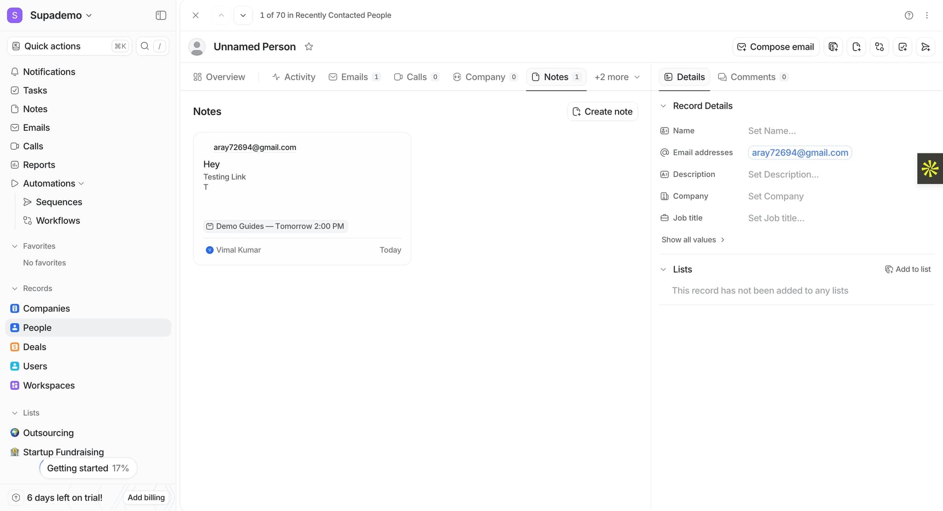Screen dimensions: 943x511
Task: Click the run workflow icon in header
Action: click(x=879, y=46)
